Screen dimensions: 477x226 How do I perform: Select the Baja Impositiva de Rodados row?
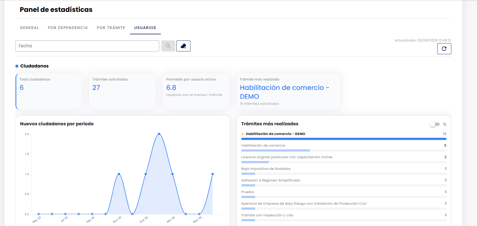point(344,171)
